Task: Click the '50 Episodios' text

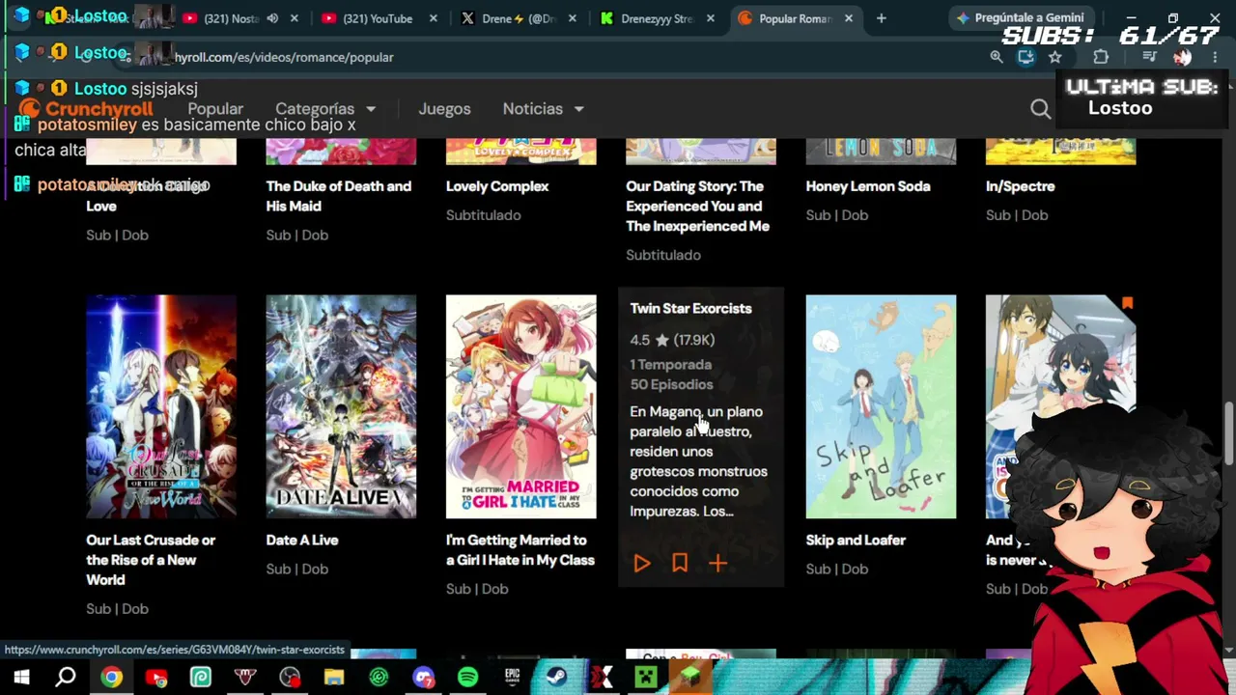Action: [x=671, y=384]
